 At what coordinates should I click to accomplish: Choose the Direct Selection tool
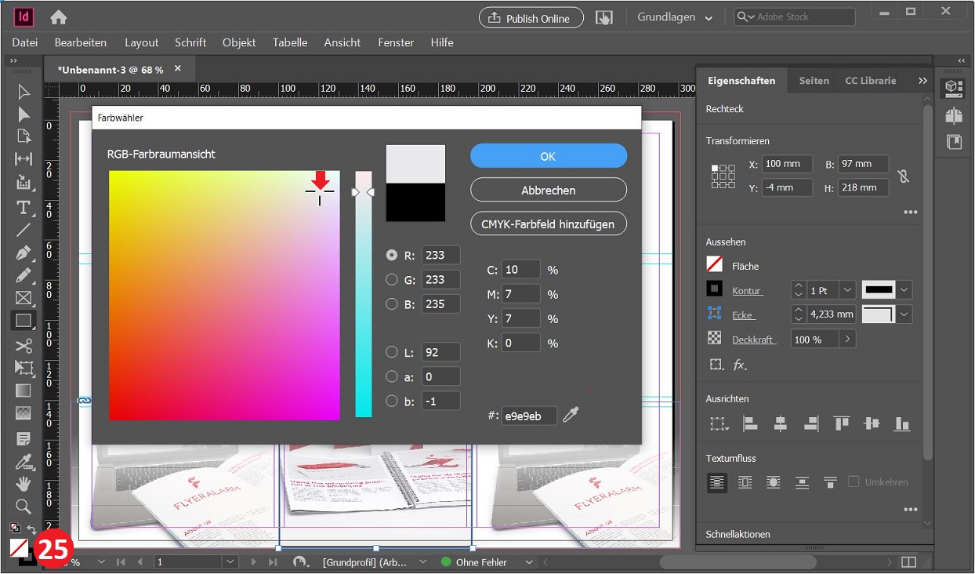24,114
